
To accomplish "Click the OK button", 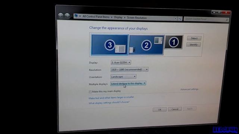I will click(159, 109).
